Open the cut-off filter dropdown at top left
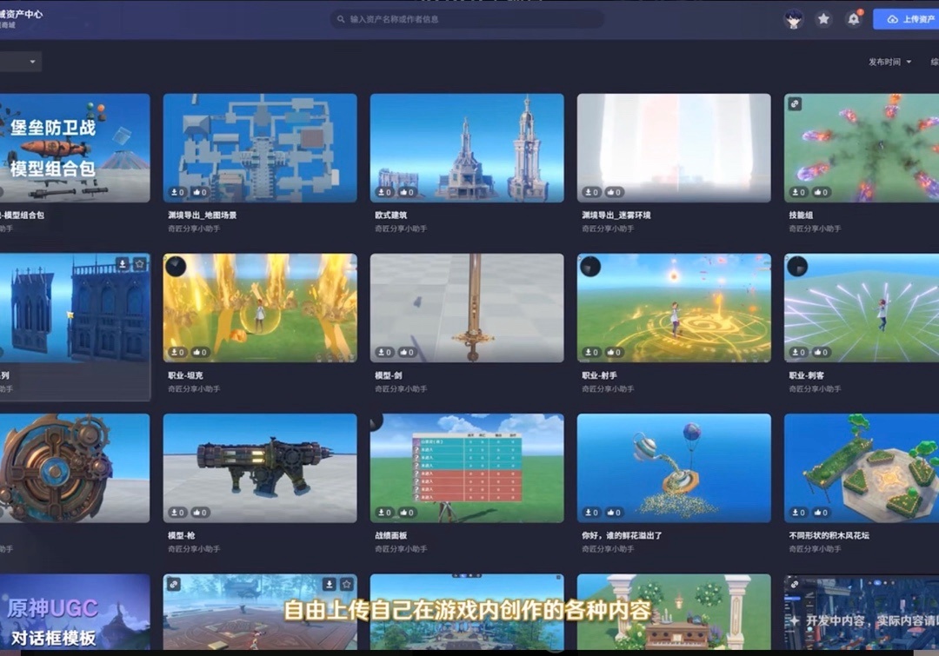Screen dimensions: 939x656 (x=20, y=62)
